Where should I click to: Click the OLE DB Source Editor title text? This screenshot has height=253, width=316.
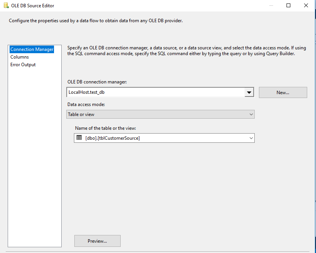[x=33, y=6]
